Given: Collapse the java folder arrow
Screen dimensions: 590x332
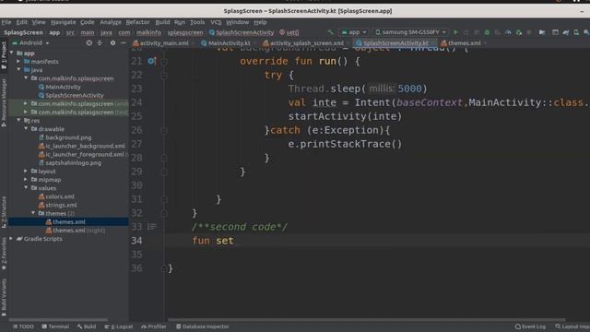Looking at the screenshot, I should point(18,70).
